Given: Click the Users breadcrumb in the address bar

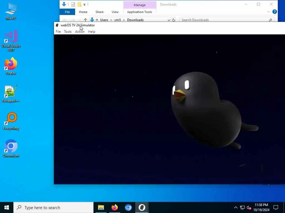Looking at the screenshot, I should pyautogui.click(x=104, y=20).
